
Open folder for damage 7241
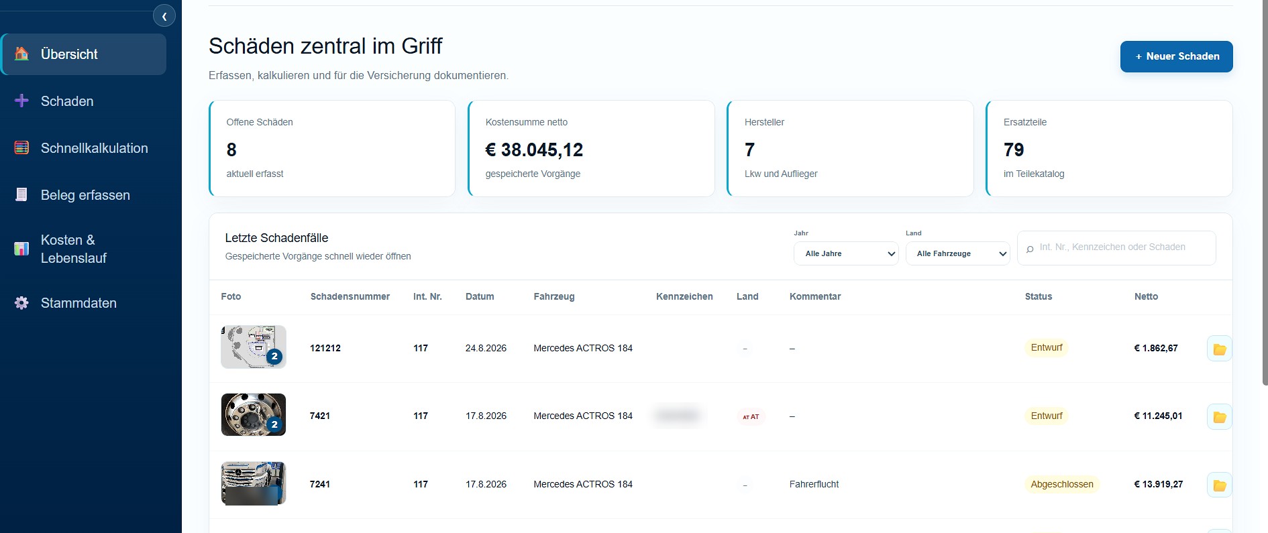coord(1219,485)
